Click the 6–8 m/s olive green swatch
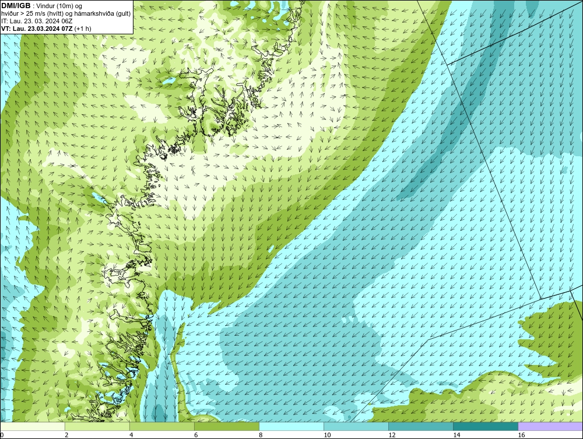This screenshot has height=439, width=583. pos(227,426)
